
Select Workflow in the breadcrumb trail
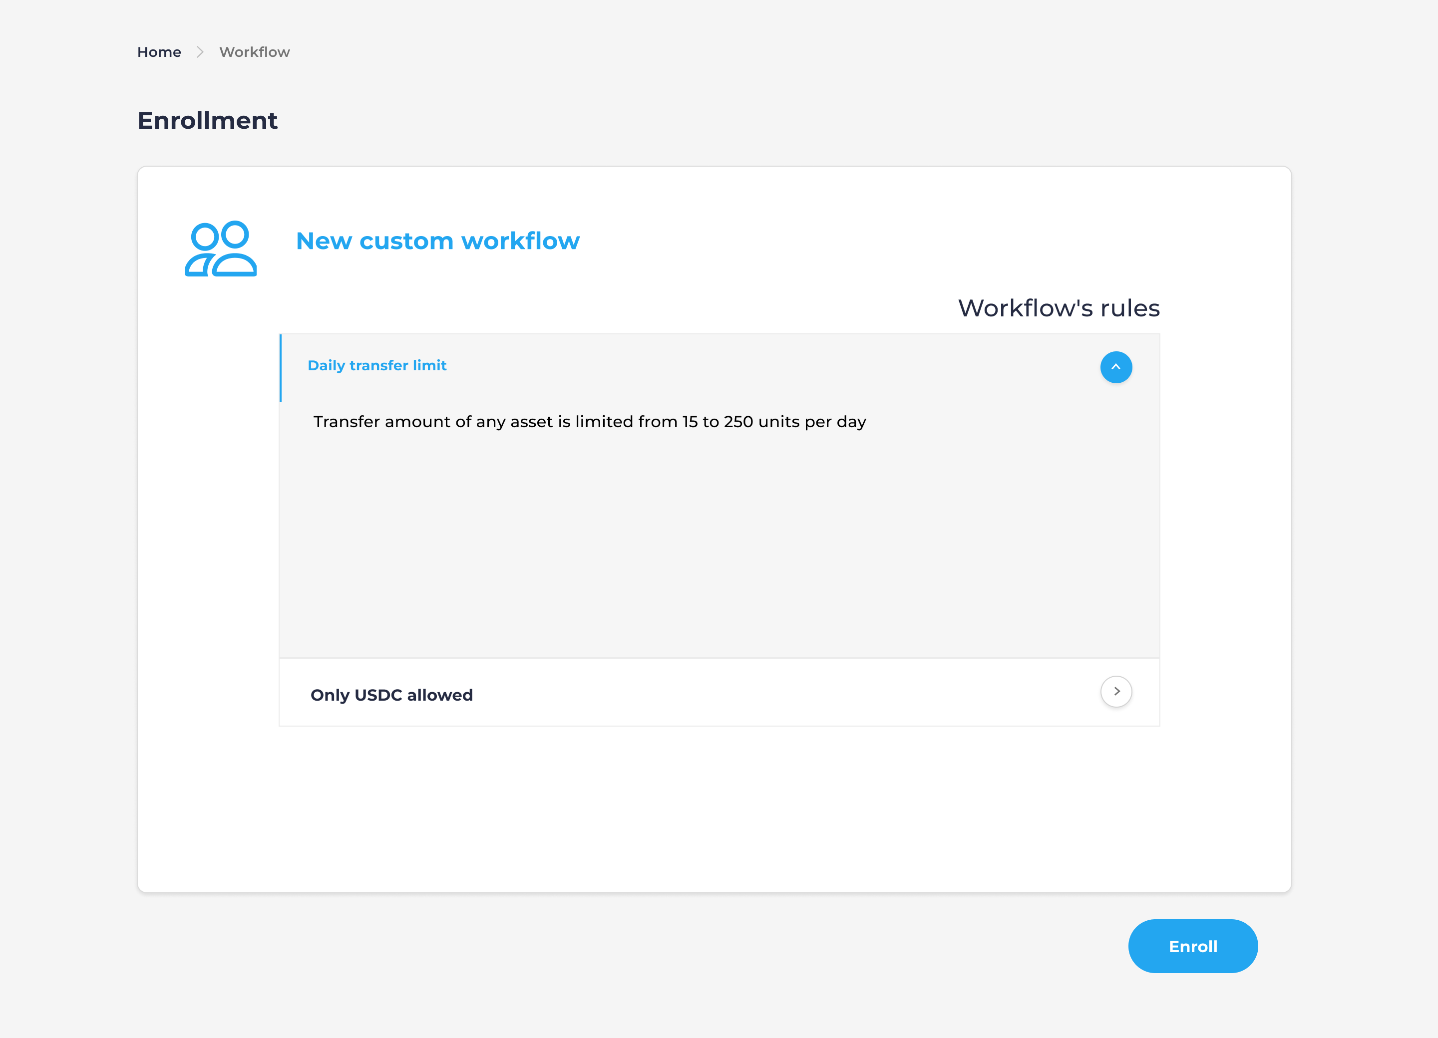[254, 51]
